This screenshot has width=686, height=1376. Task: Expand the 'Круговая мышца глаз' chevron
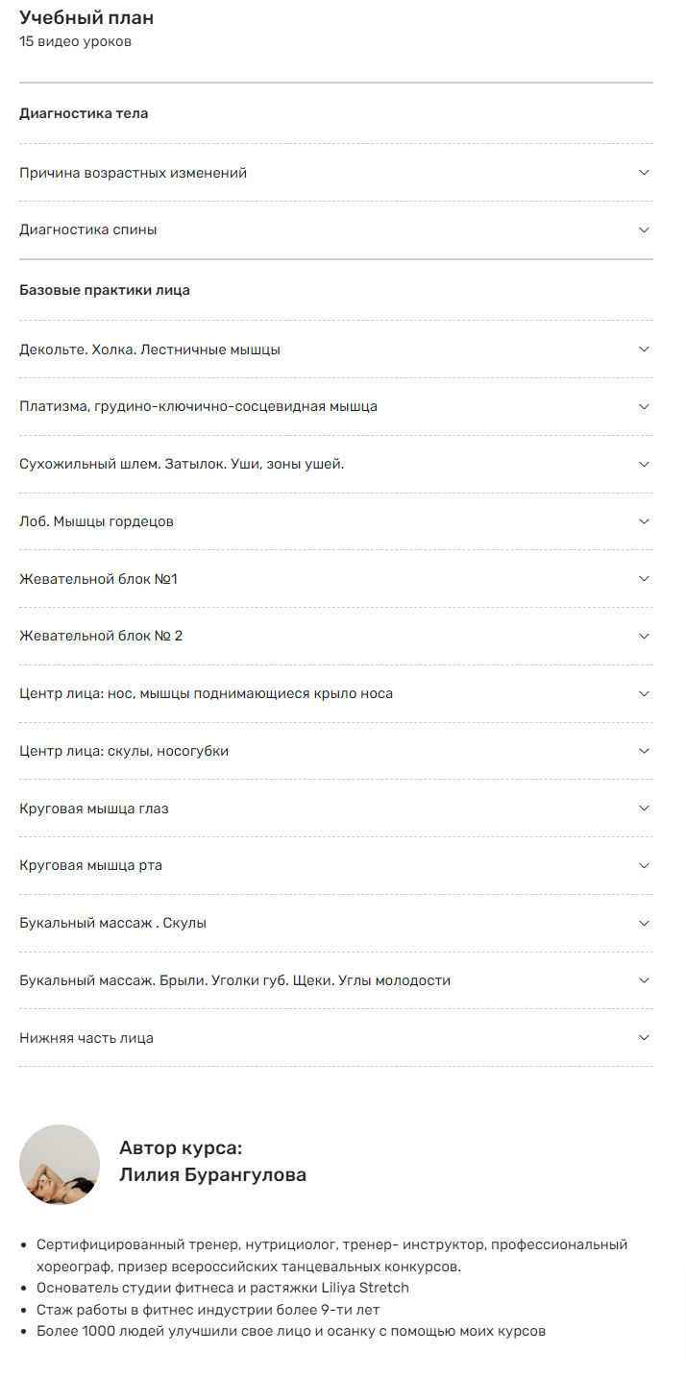[644, 809]
